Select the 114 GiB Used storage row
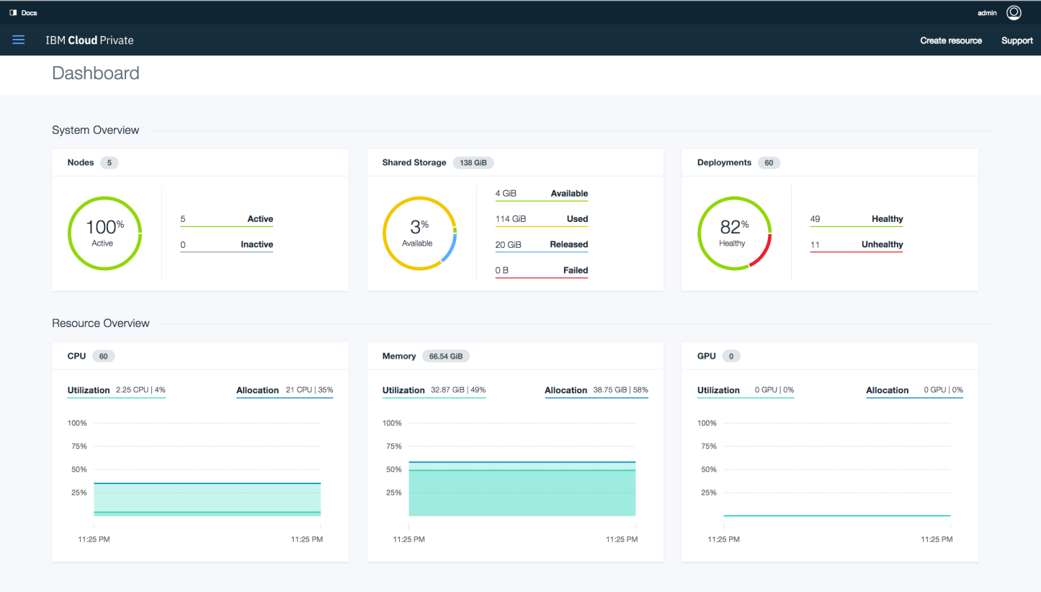 [x=541, y=219]
